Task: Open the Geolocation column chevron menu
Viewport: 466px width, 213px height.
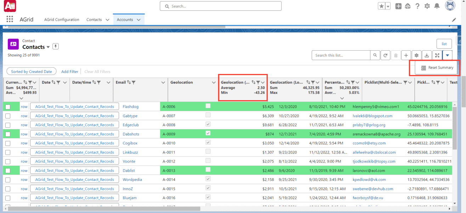Action: [214, 82]
